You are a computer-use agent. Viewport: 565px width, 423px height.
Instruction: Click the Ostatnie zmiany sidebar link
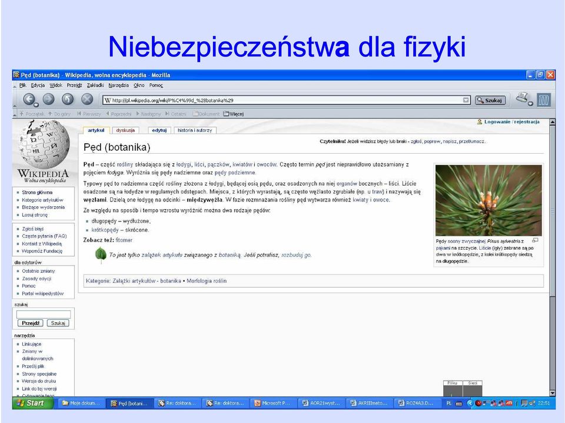coord(38,271)
